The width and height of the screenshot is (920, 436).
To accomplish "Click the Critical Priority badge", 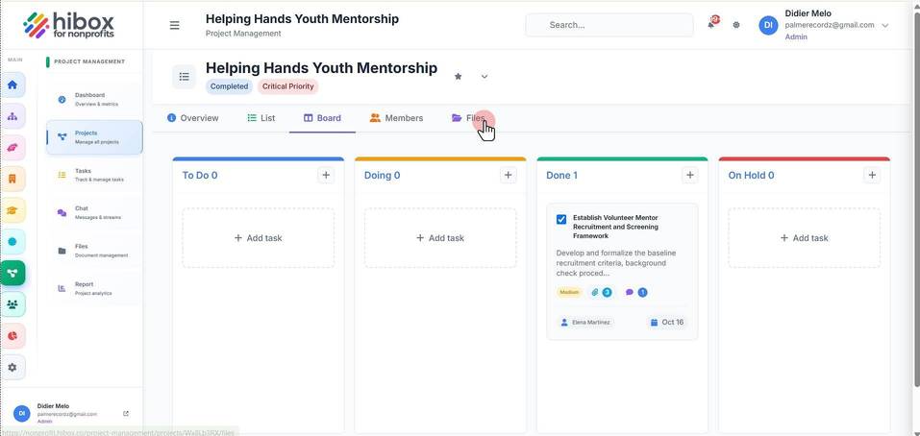I will click(x=288, y=86).
